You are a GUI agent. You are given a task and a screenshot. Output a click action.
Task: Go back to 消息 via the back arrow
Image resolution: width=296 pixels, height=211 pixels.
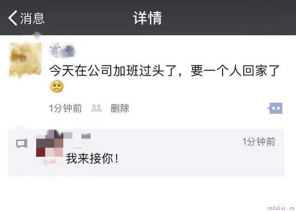click(12, 18)
